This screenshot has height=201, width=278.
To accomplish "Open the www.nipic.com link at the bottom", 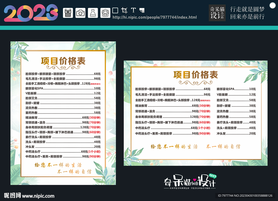I will 38,196.
